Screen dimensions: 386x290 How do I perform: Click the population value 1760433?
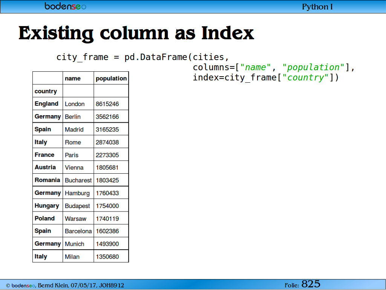point(111,193)
